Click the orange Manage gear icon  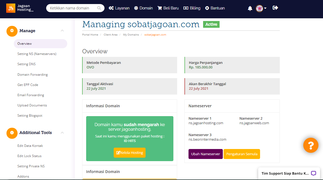coord(12,31)
